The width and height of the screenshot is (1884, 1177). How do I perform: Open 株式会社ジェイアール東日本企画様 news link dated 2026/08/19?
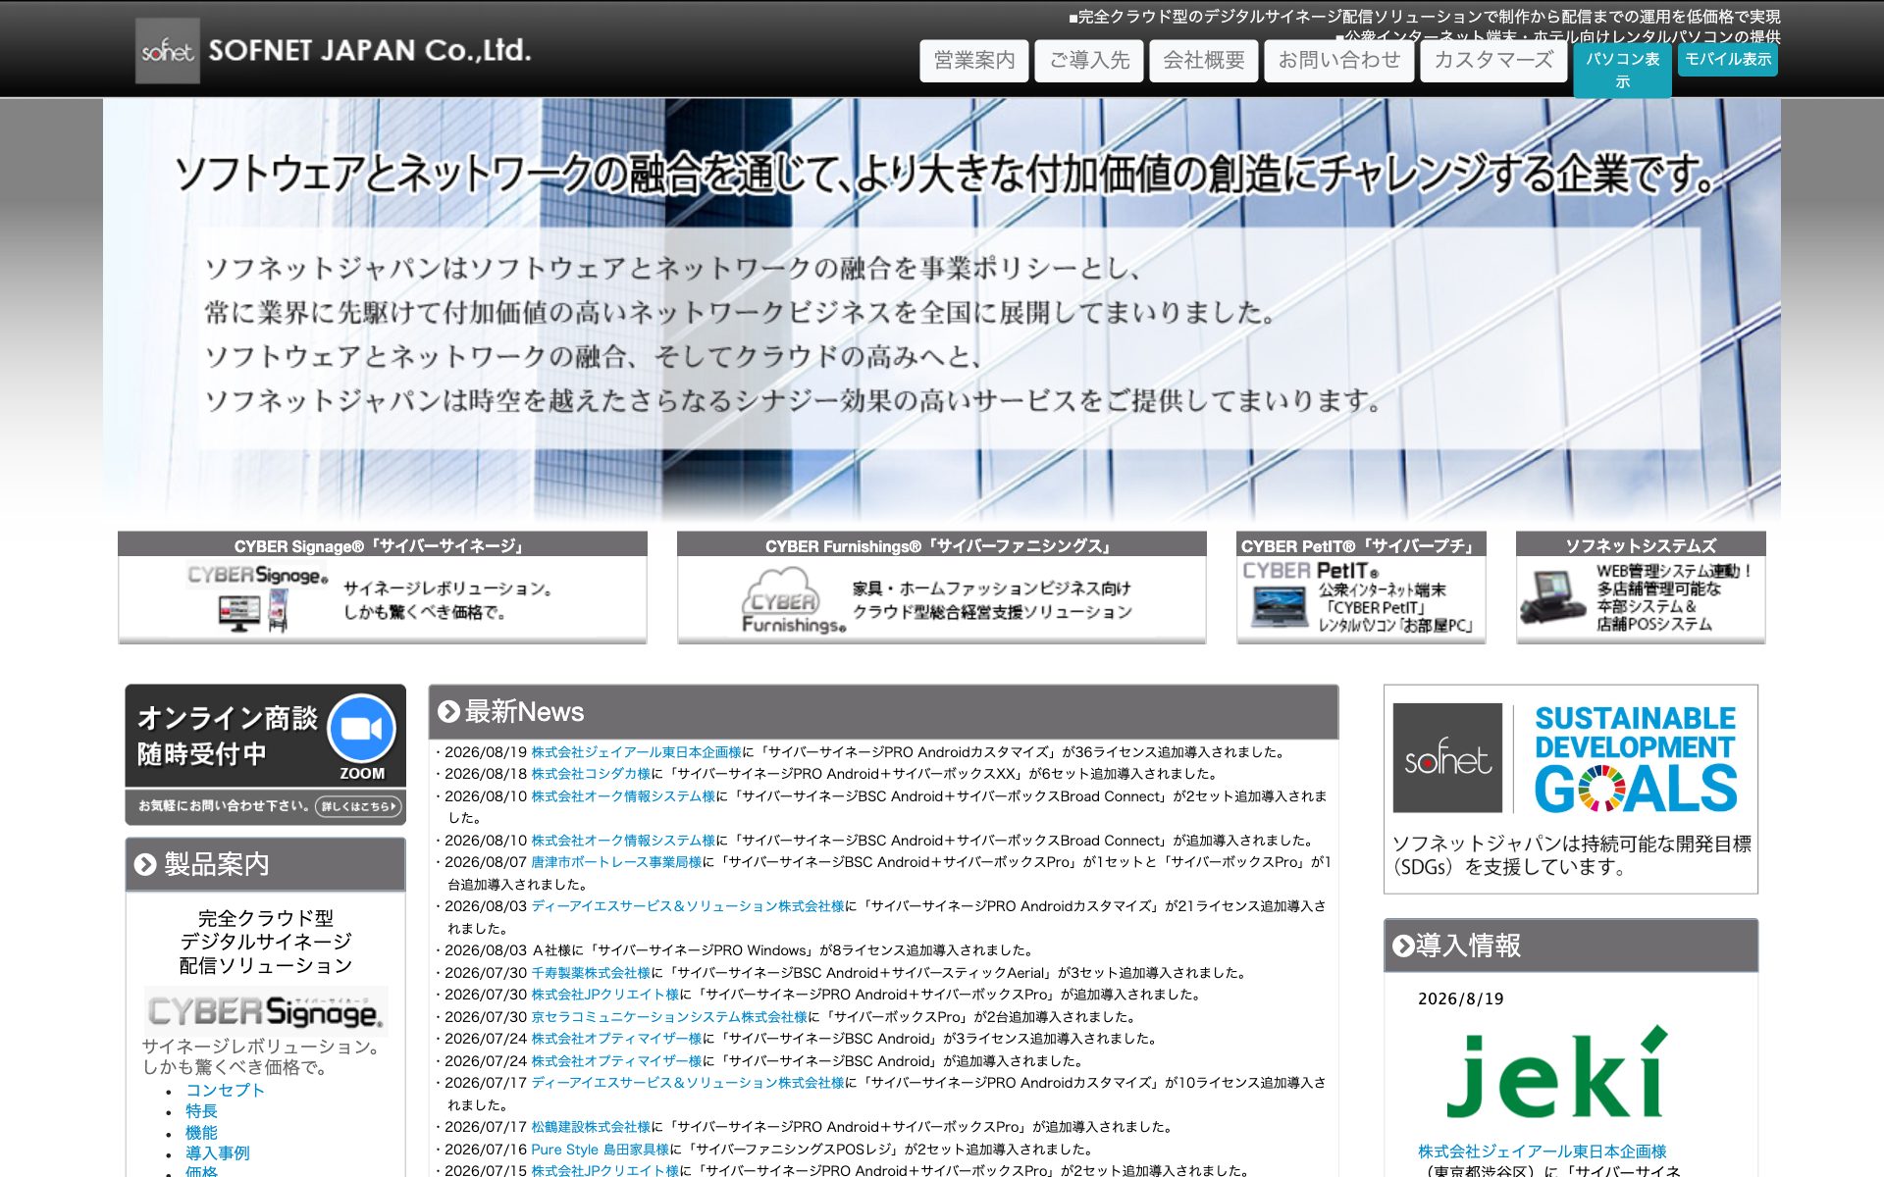point(636,752)
